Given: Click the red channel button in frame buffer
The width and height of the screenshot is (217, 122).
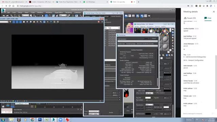Looking at the screenshot, I should (x=14, y=22).
